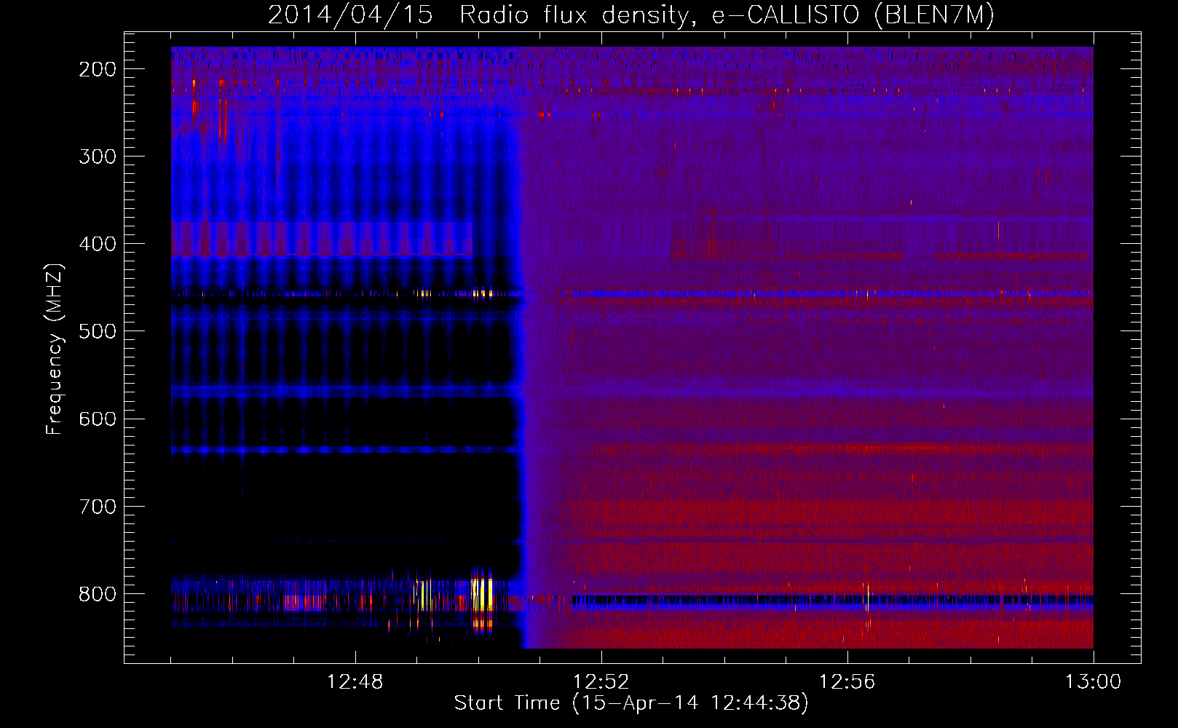The image size is (1178, 728).
Task: Click the 300 frequency tick label
Action: point(98,157)
